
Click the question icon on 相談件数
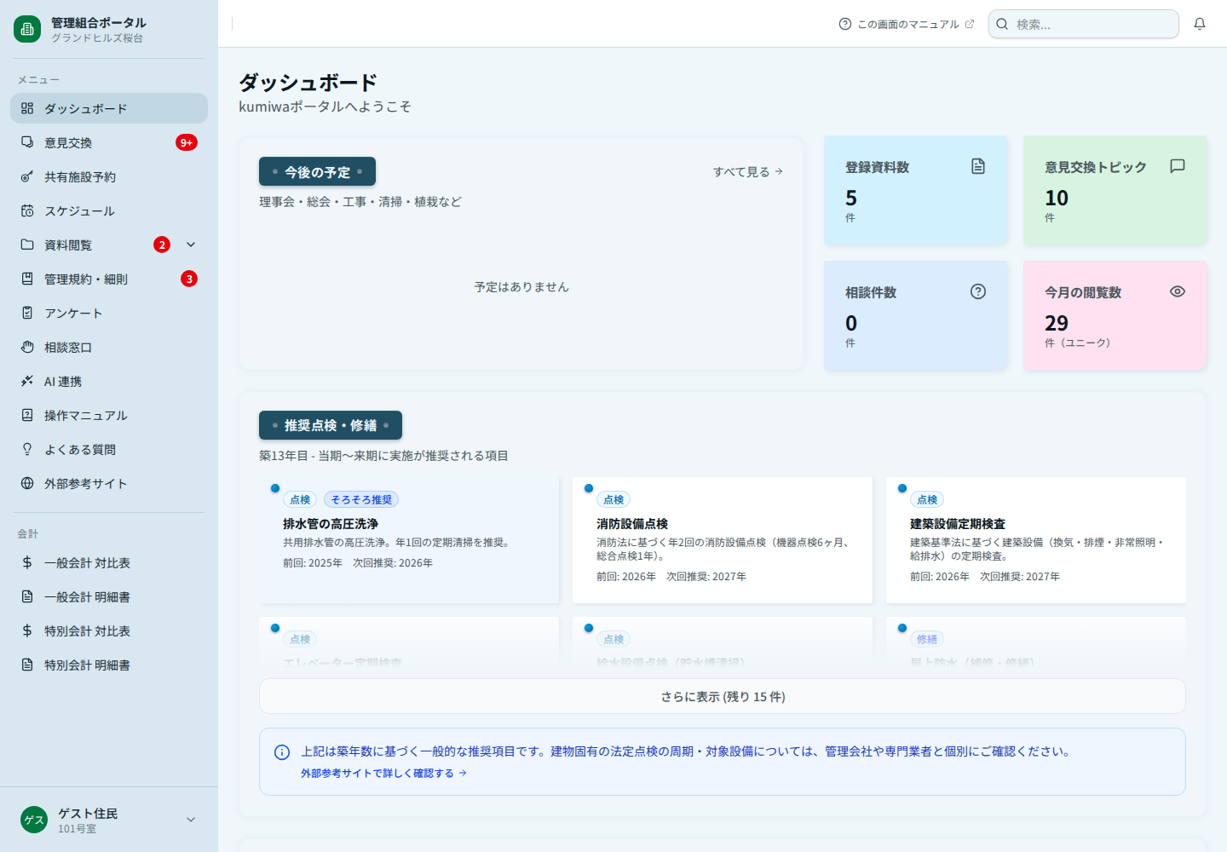(978, 291)
